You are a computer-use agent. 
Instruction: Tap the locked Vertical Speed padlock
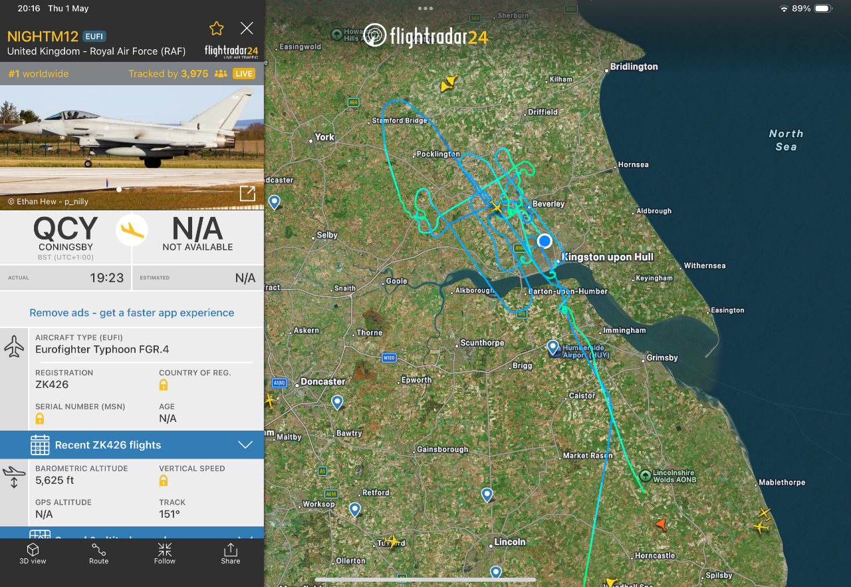click(x=164, y=481)
